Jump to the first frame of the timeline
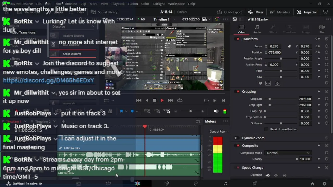This screenshot has width=333, height=187. (x=139, y=101)
